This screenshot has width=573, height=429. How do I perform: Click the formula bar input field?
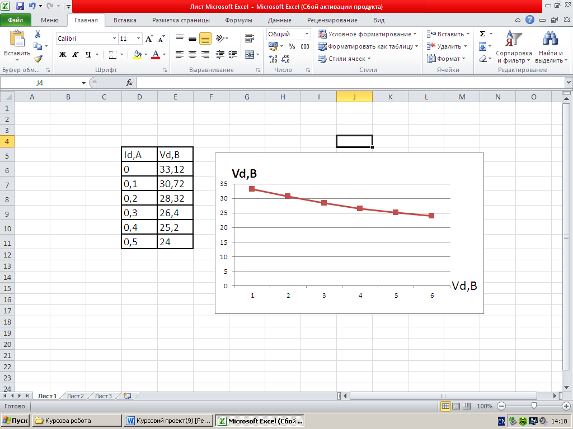coord(350,83)
